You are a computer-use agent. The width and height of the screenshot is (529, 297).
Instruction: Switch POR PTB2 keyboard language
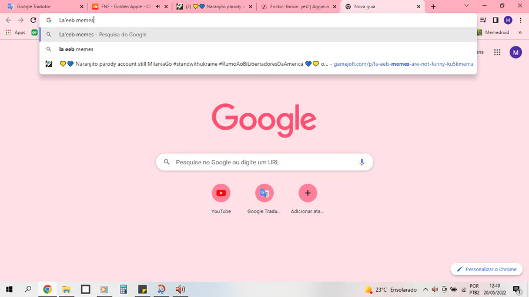(x=474, y=289)
